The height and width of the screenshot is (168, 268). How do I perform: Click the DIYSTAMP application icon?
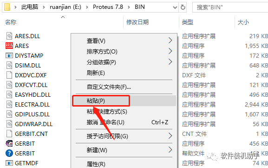tap(9, 55)
